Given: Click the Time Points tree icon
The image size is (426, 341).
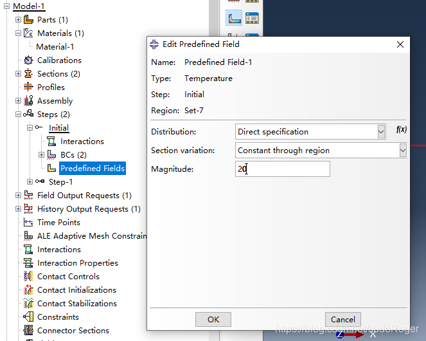Looking at the screenshot, I should [x=28, y=223].
